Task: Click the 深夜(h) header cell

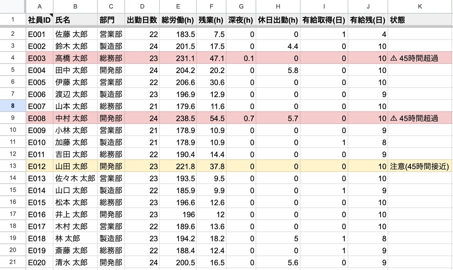Action: tap(241, 20)
